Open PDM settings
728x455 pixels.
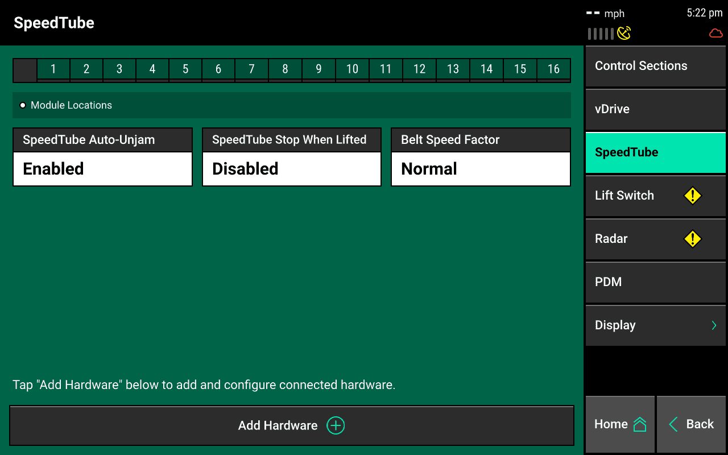(x=656, y=282)
